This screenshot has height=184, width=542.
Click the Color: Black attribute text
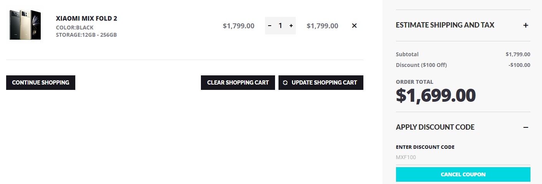tap(75, 28)
